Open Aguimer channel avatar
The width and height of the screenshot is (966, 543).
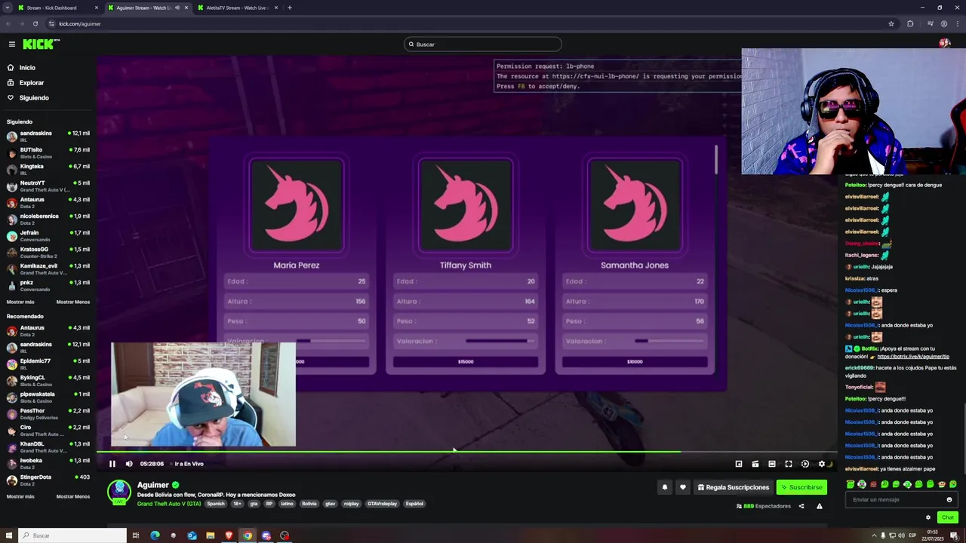[x=118, y=492]
